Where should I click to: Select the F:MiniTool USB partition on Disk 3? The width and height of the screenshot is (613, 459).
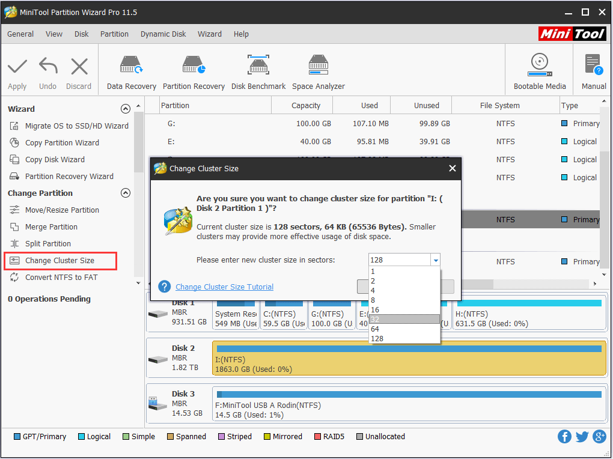coord(409,404)
